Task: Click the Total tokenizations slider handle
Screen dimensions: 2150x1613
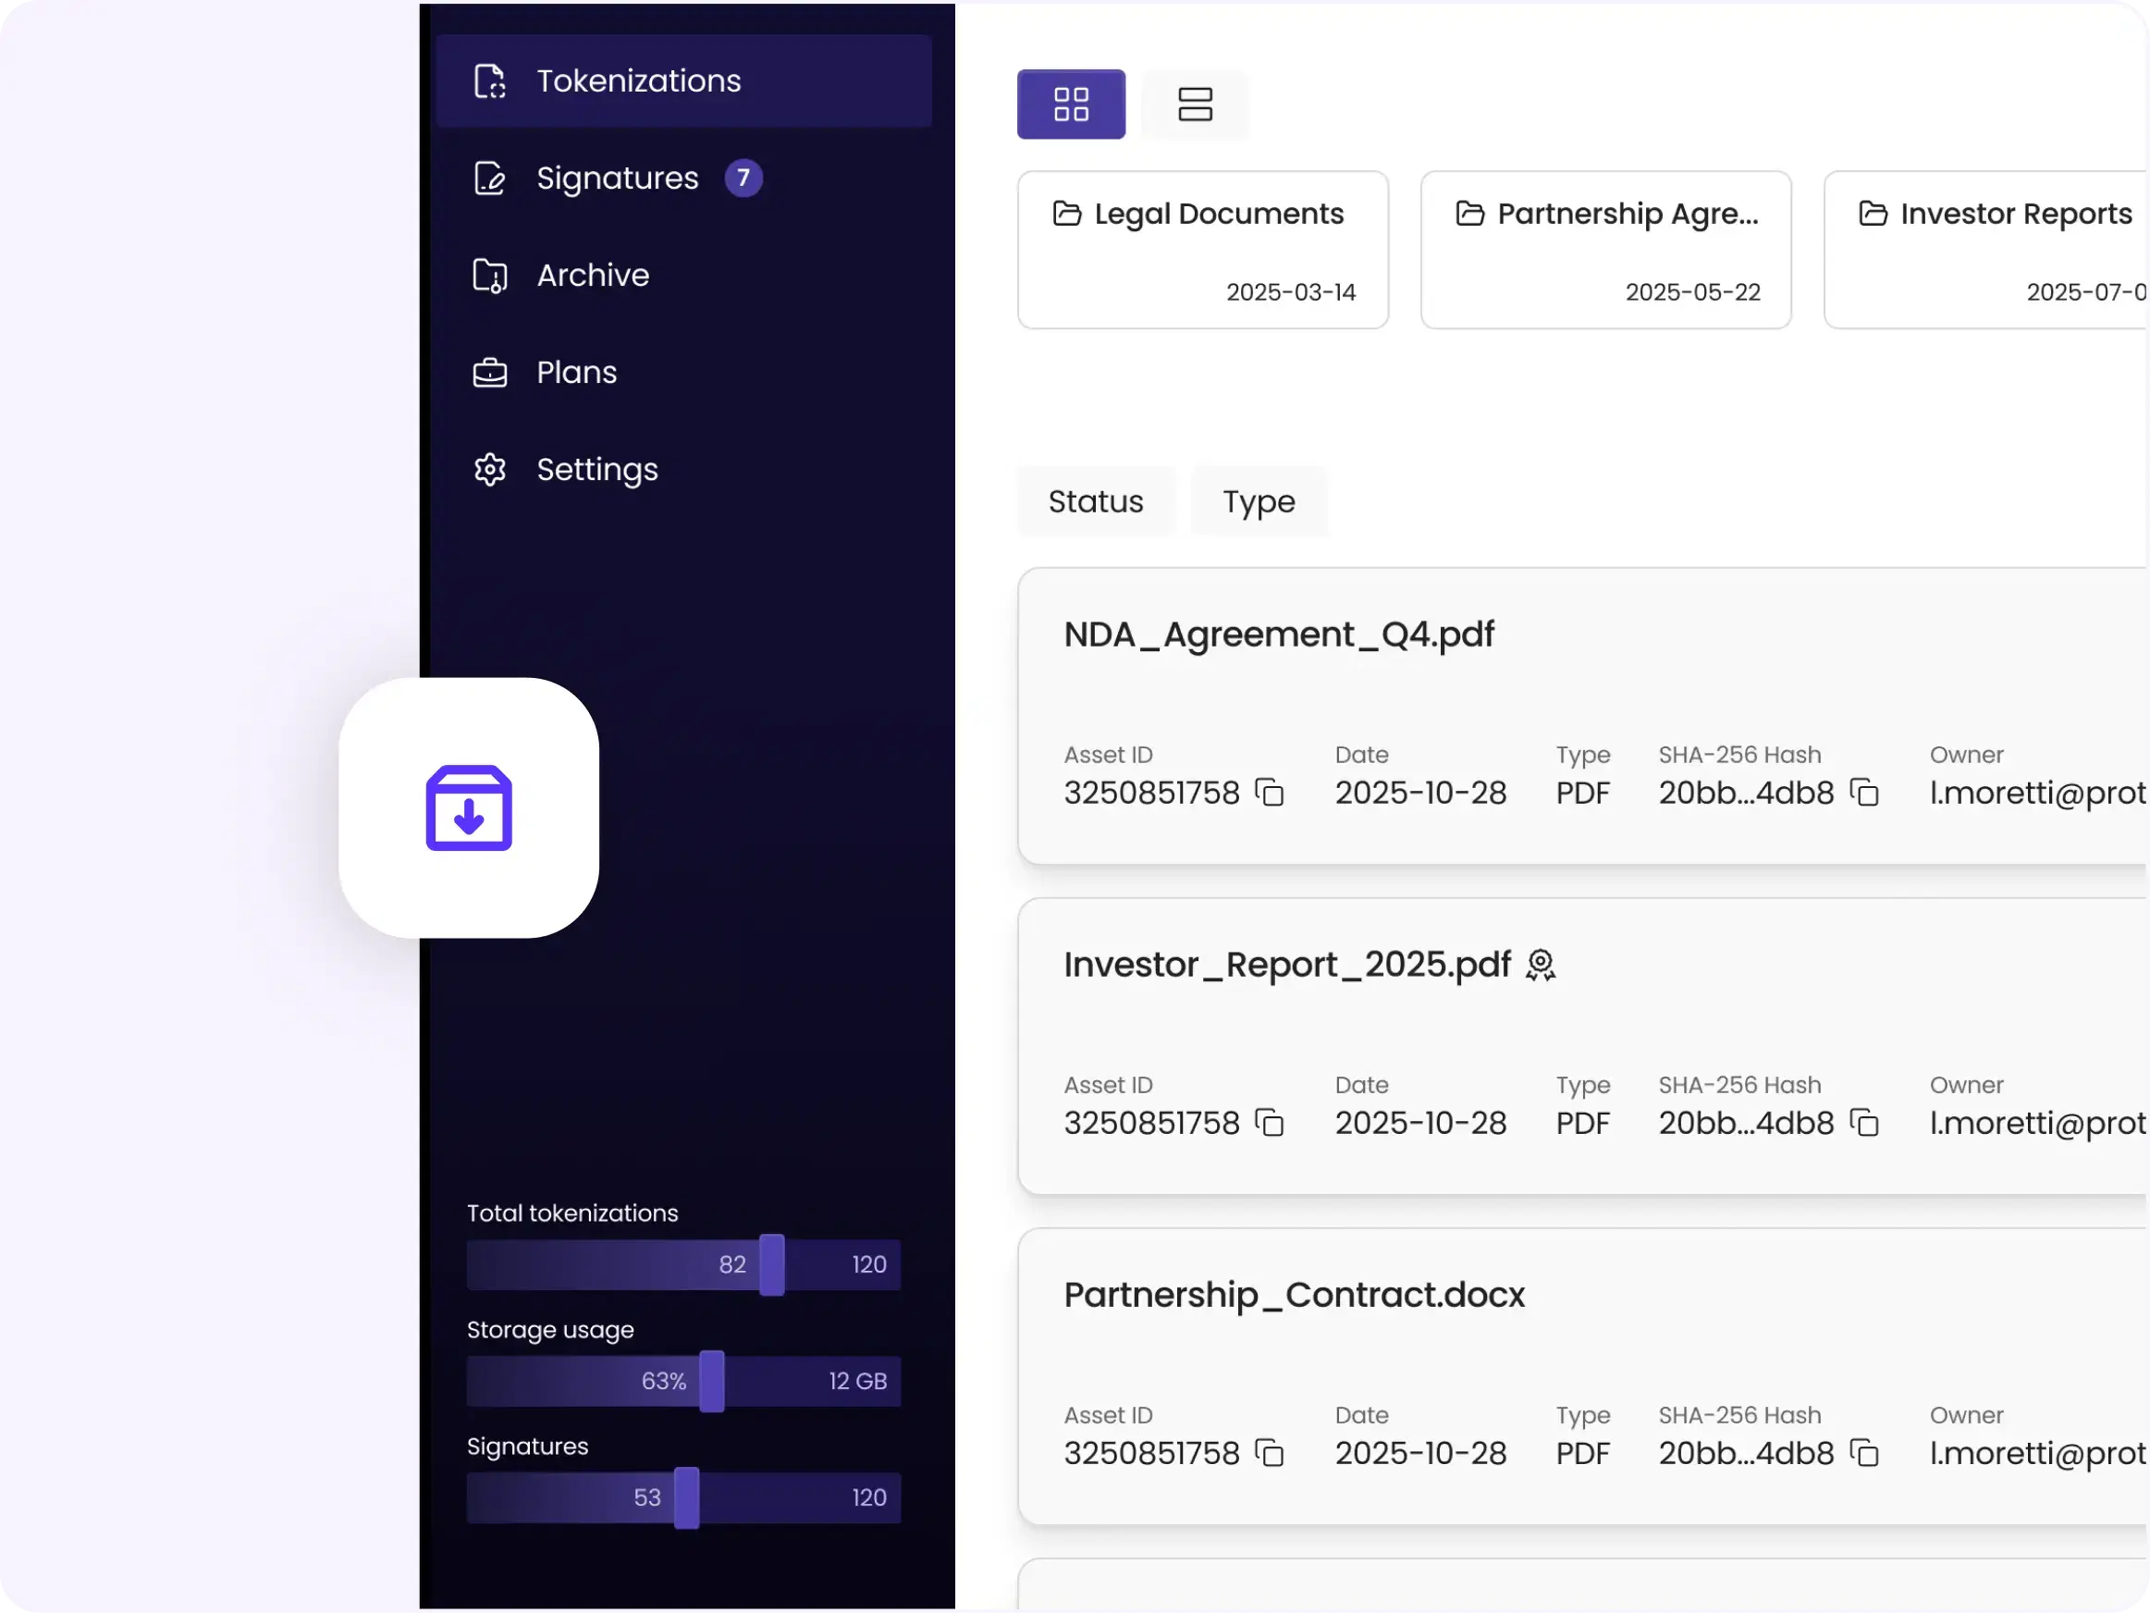Action: pos(772,1265)
